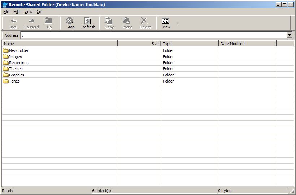Select the Themes folder in list
Image resolution: width=296 pixels, height=195 pixels.
click(x=16, y=69)
